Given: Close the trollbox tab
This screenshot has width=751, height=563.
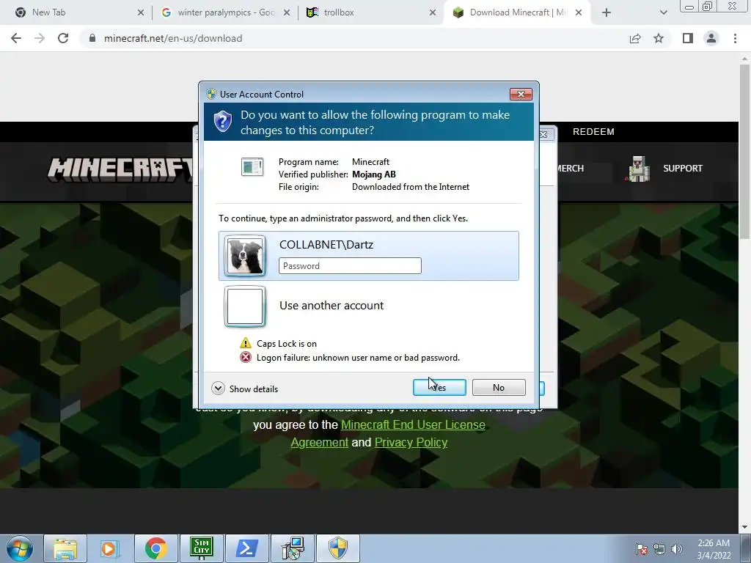Looking at the screenshot, I should coord(433,12).
